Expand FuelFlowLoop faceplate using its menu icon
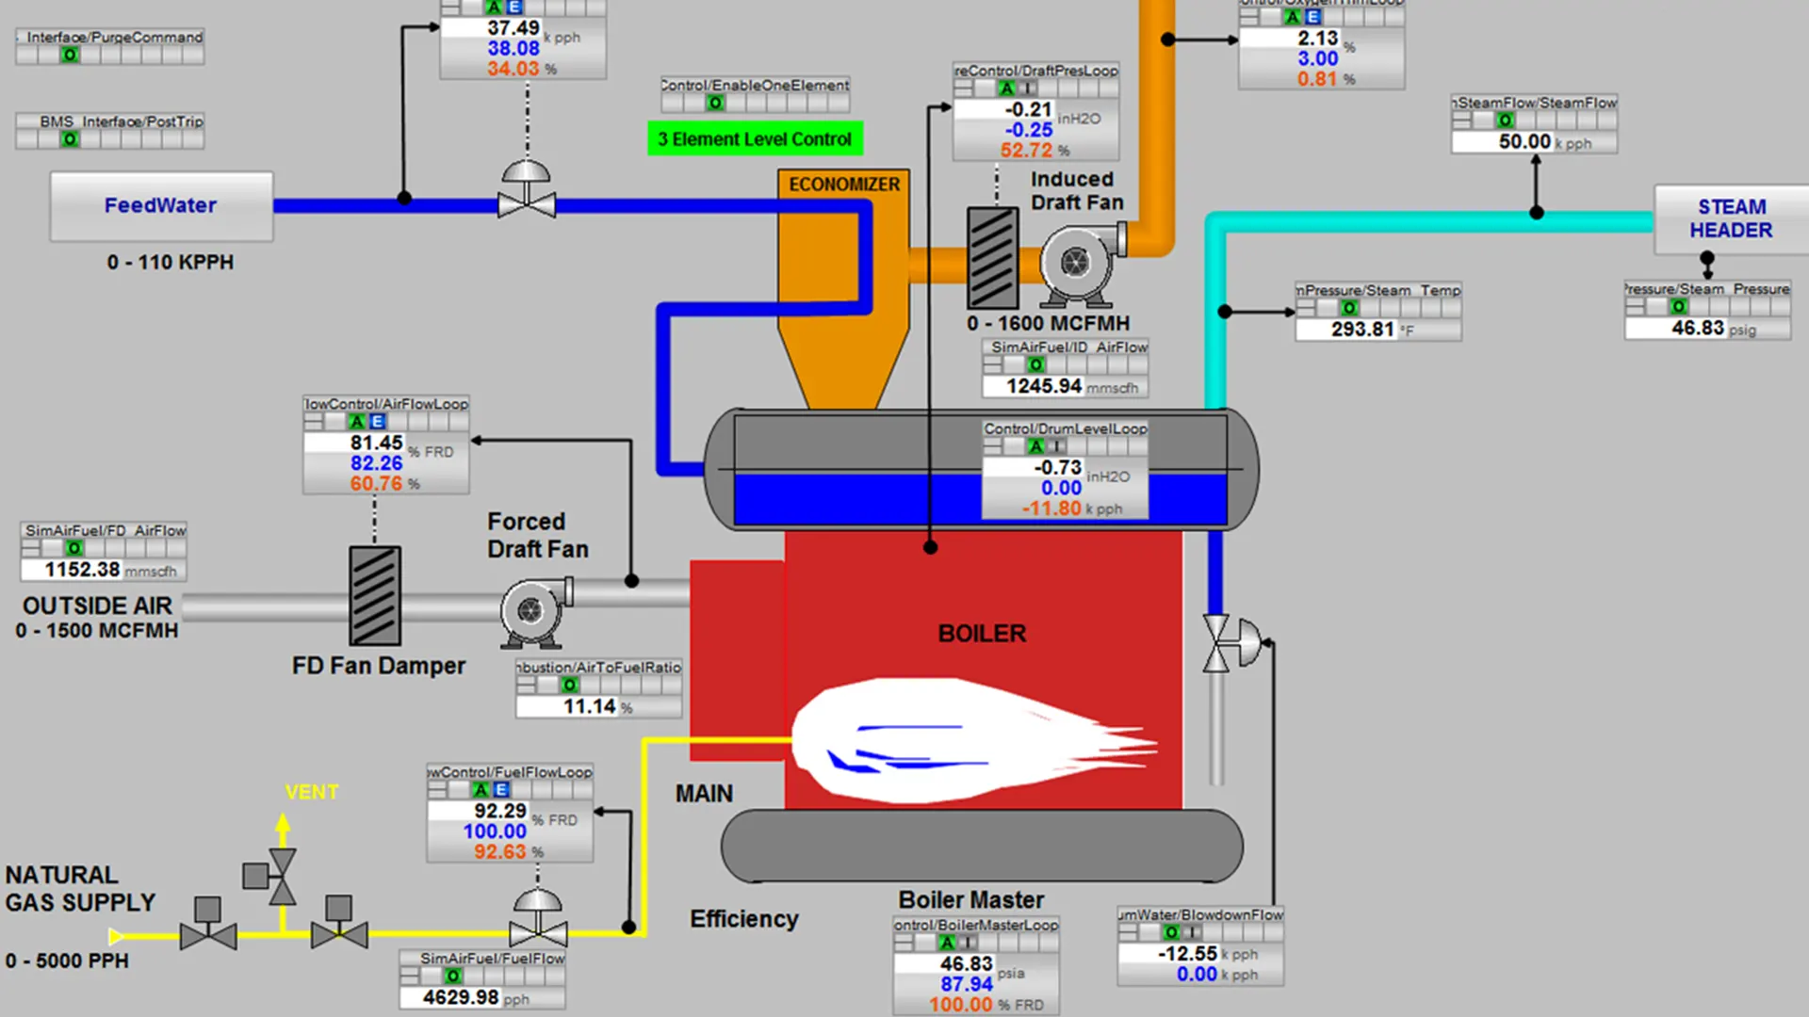 [437, 790]
